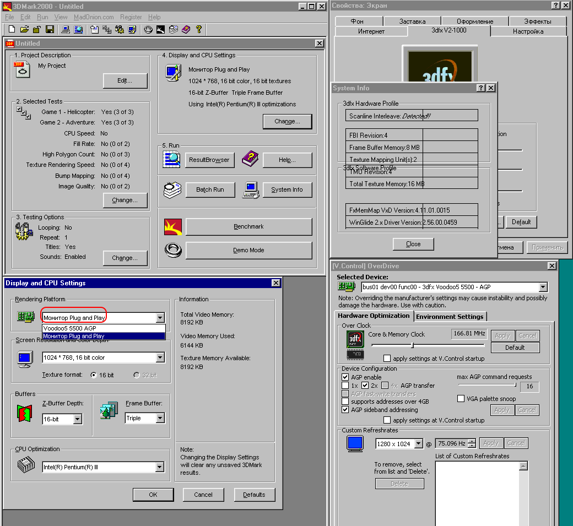Increase the custom refresh rate with the up arrow
Viewport: 573px width, 526px height.
472,441
